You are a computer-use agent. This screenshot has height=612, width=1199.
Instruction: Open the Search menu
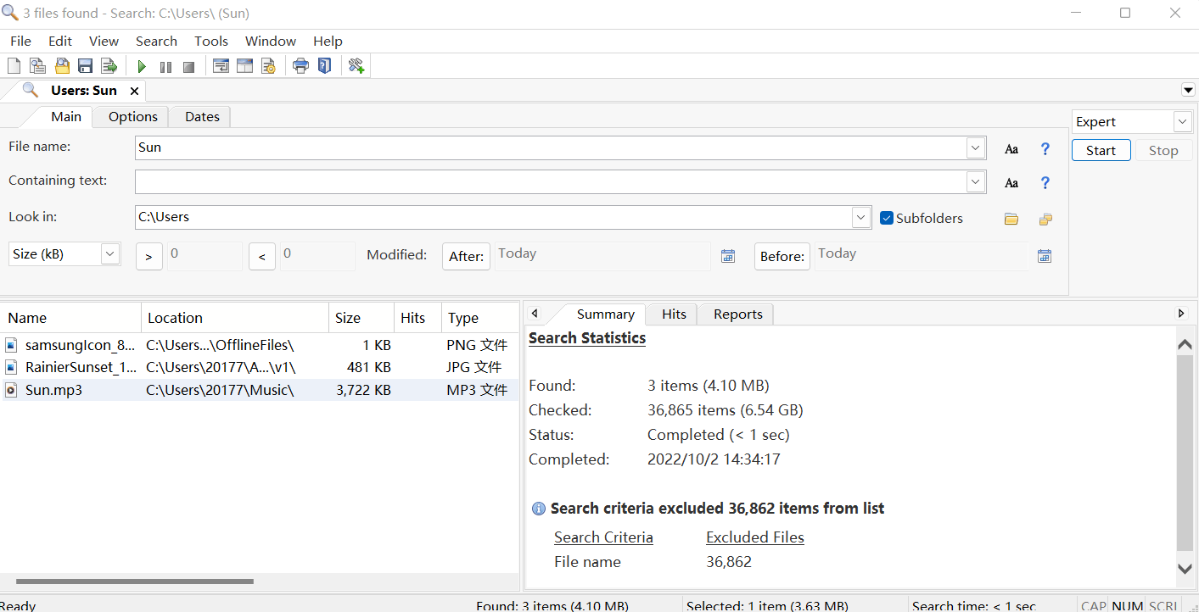pyautogui.click(x=156, y=41)
